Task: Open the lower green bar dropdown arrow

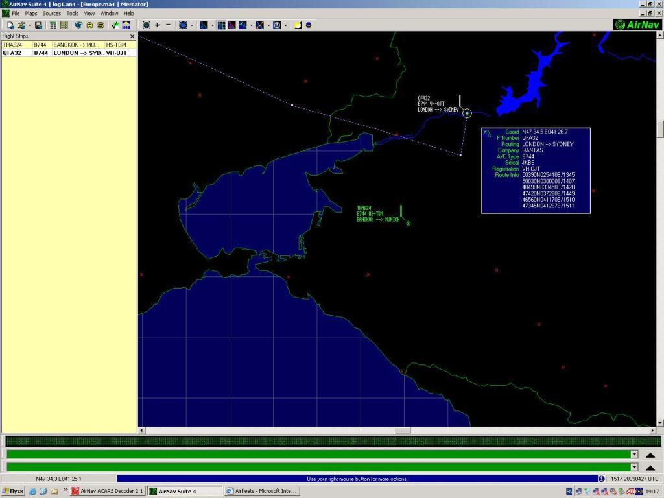Action: coord(634,467)
